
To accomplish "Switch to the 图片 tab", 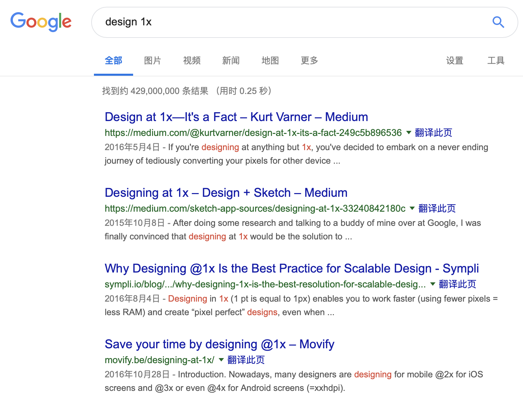I will coord(153,61).
